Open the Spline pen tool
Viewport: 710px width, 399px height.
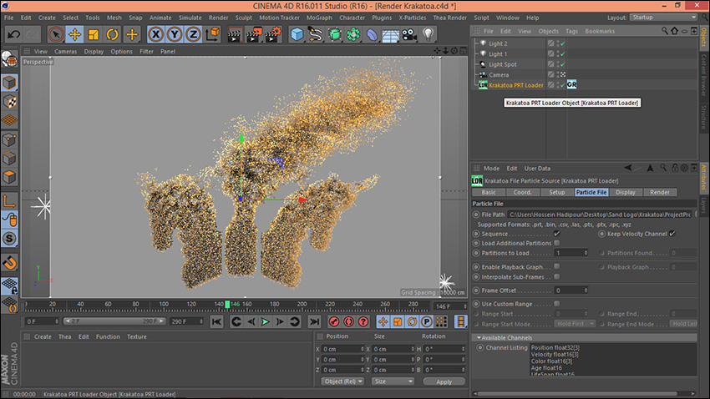click(x=316, y=34)
